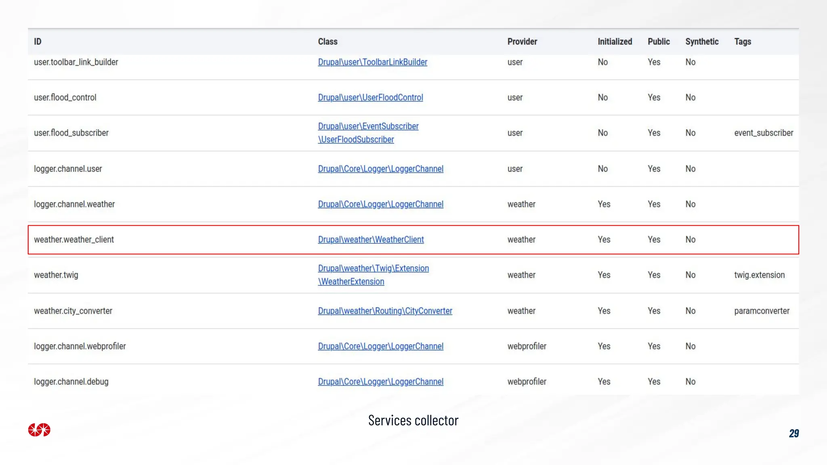The height and width of the screenshot is (465, 827).
Task: Click the red logo icon at bottom left
Action: 39,430
